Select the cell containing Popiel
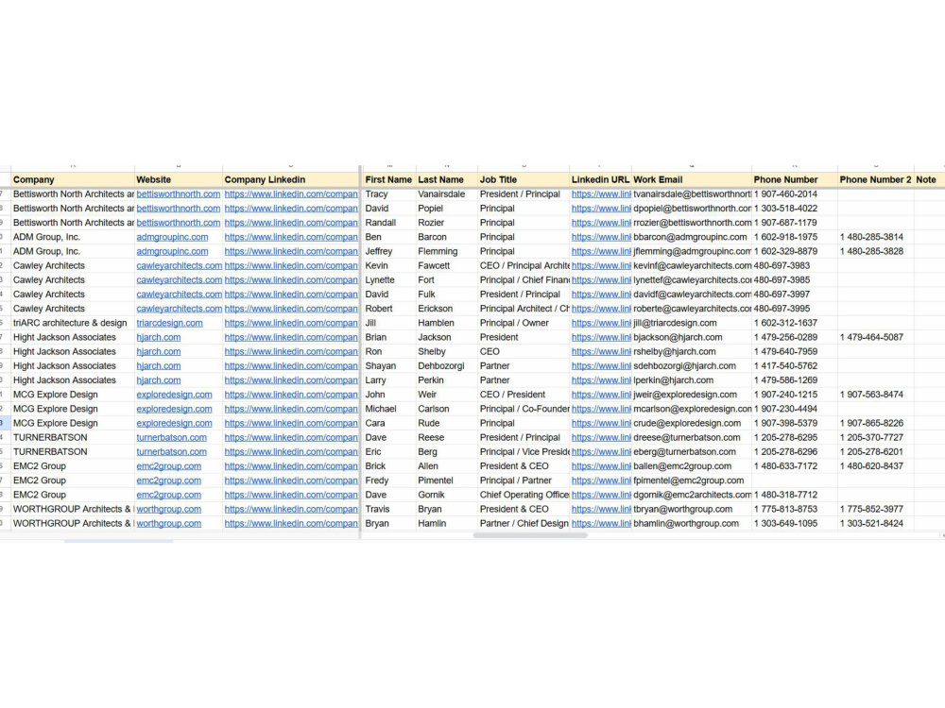The height and width of the screenshot is (708, 945). [447, 209]
